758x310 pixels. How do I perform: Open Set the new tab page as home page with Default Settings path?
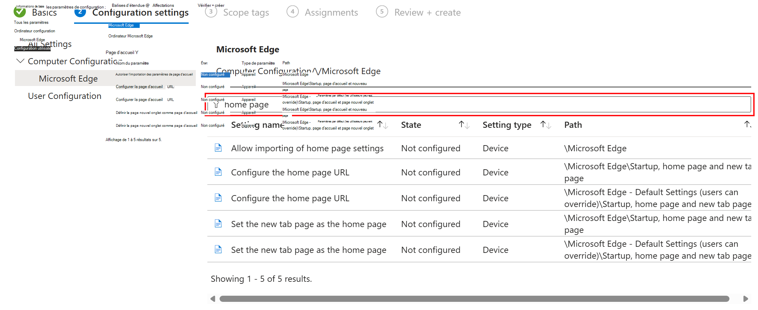309,250
